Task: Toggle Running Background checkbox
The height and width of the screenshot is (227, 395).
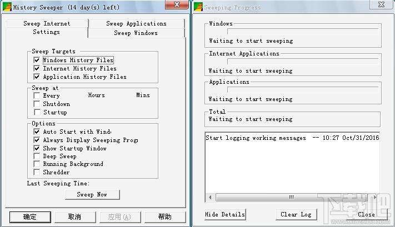Action: tap(37, 164)
